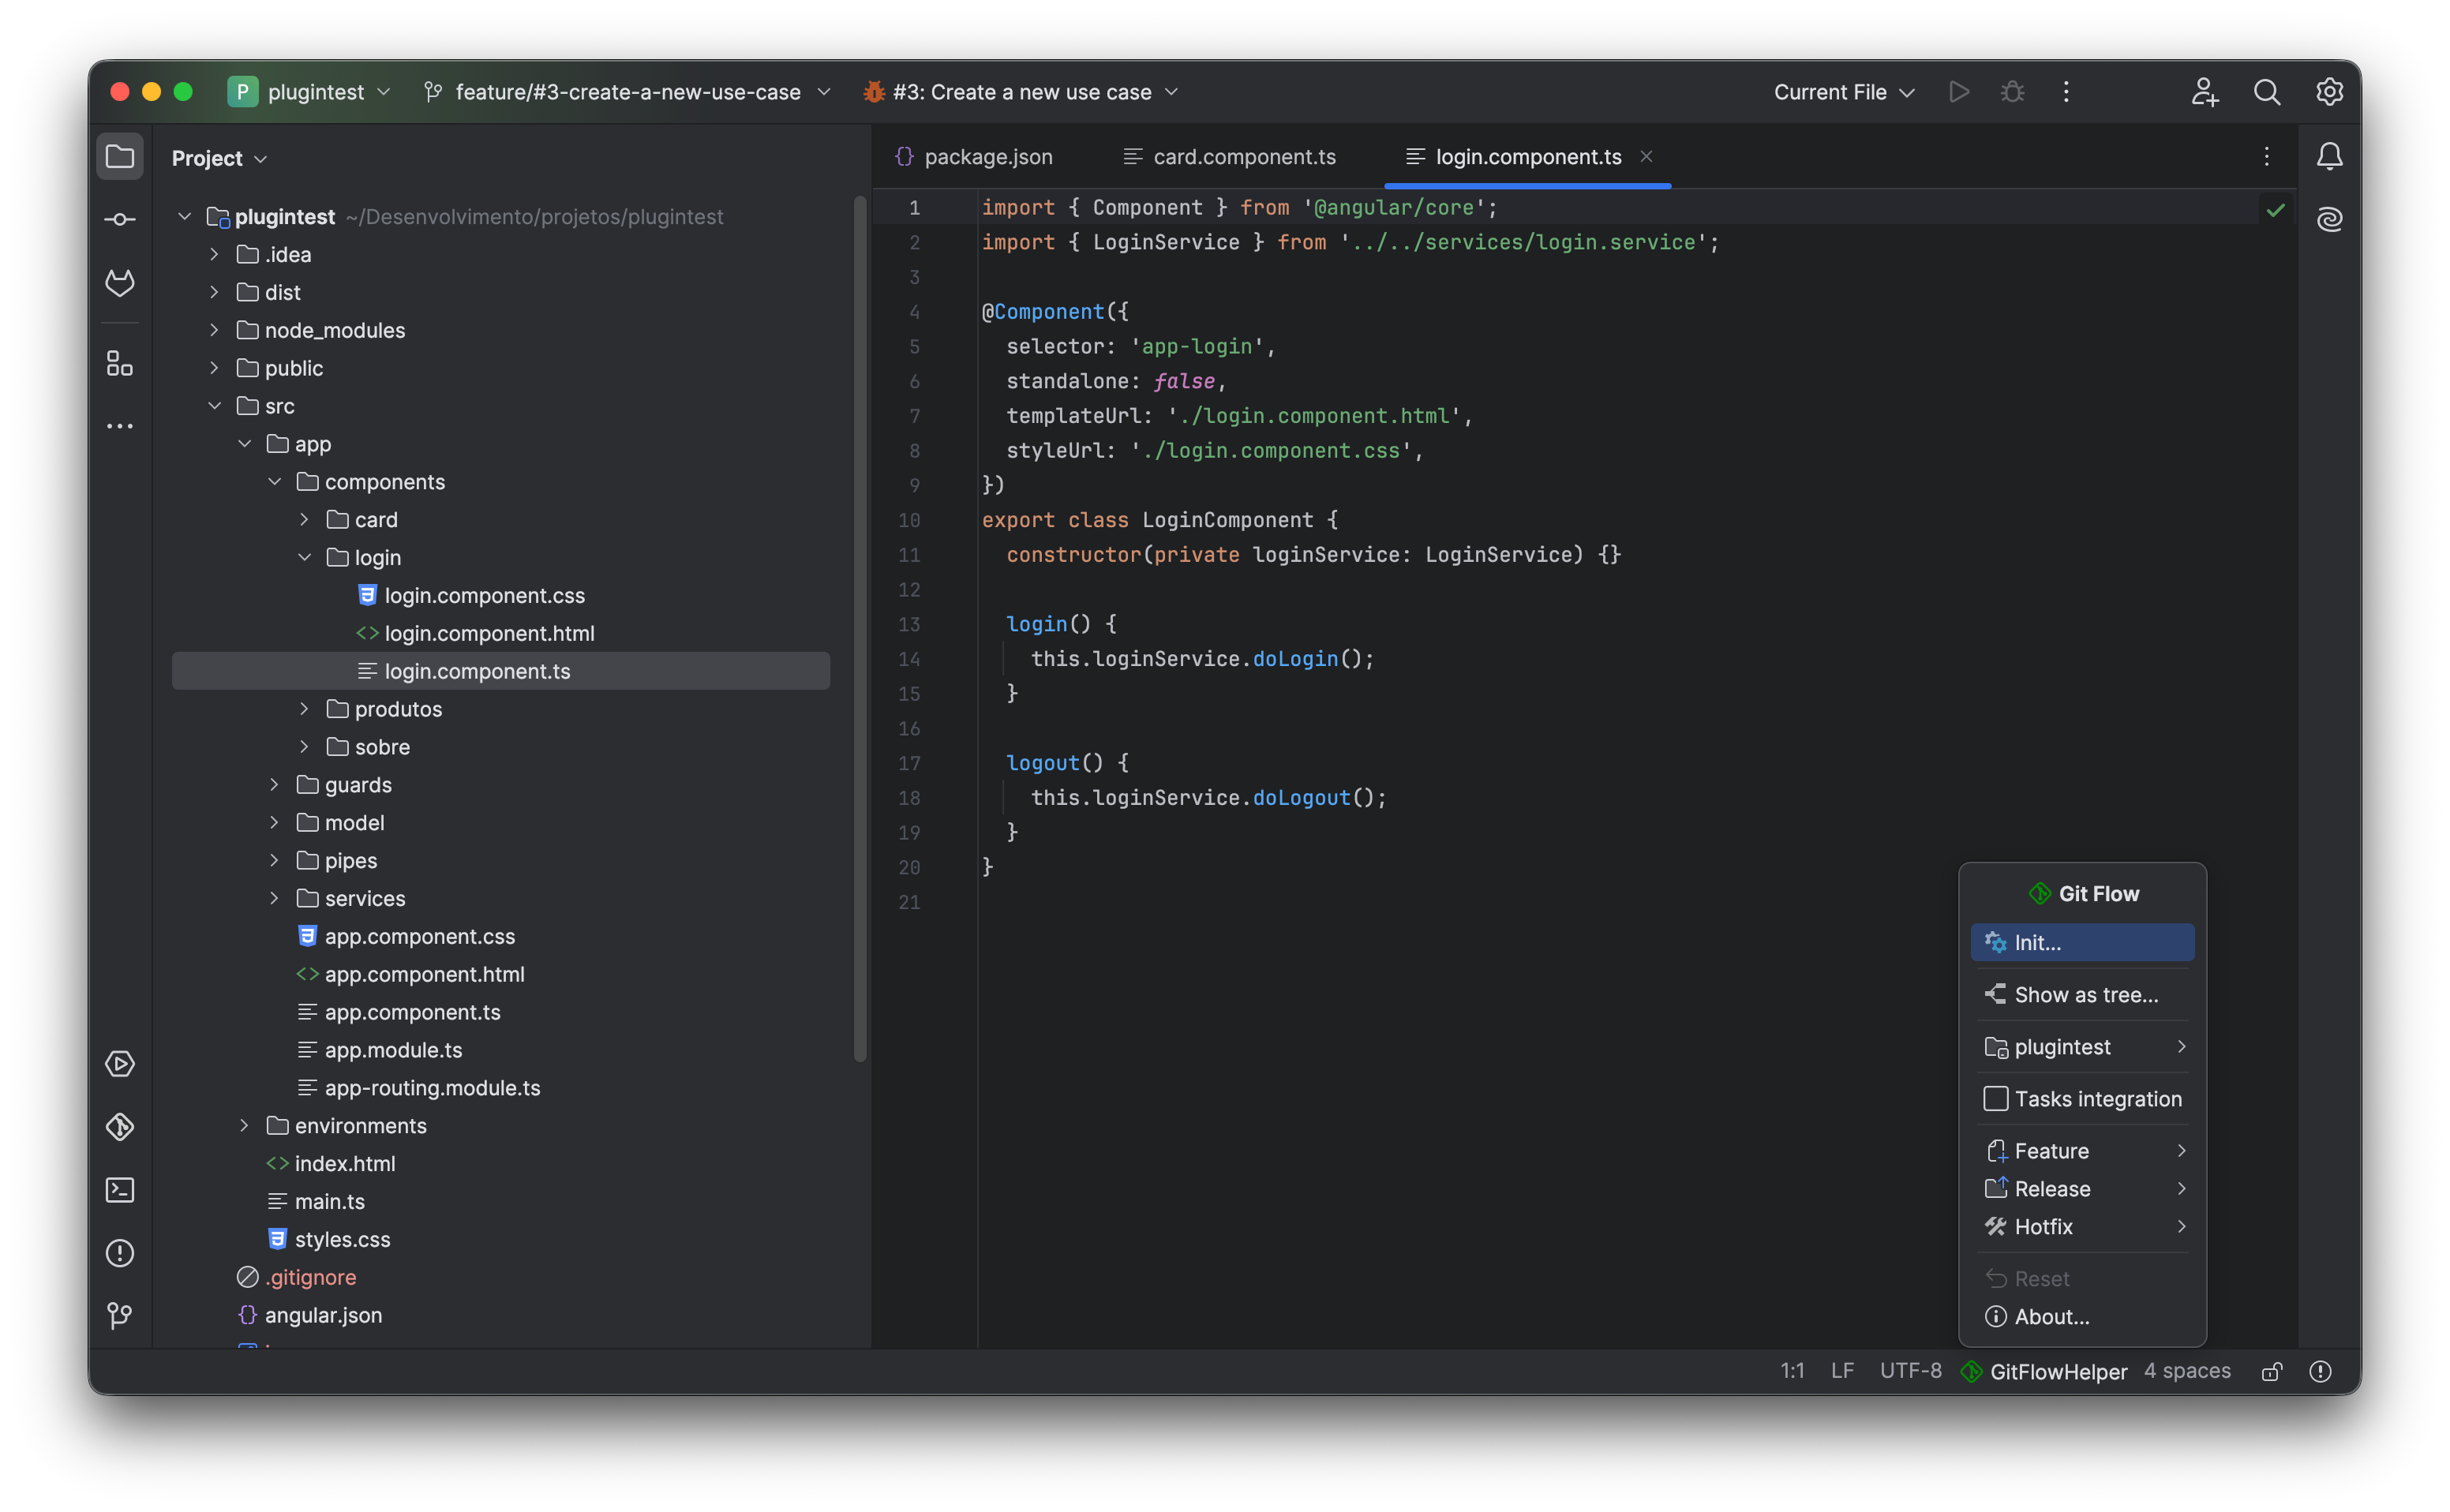Toggle the Tasks integration checkbox

(1995, 1098)
